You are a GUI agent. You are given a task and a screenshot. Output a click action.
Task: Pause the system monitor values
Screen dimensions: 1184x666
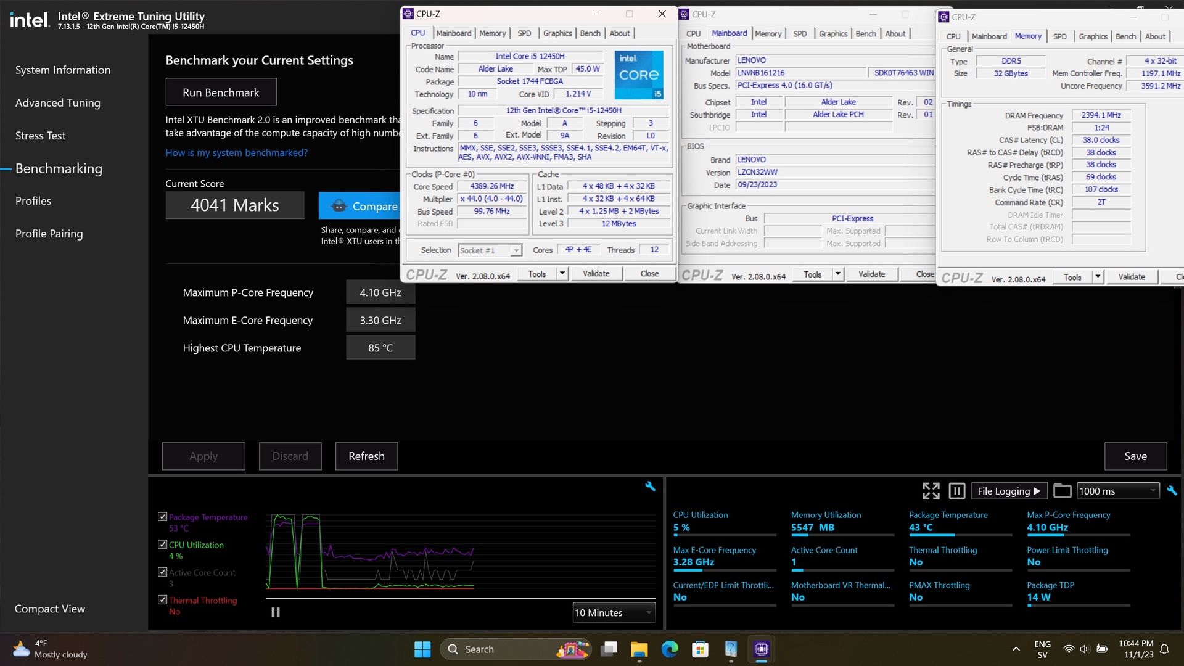[956, 491]
